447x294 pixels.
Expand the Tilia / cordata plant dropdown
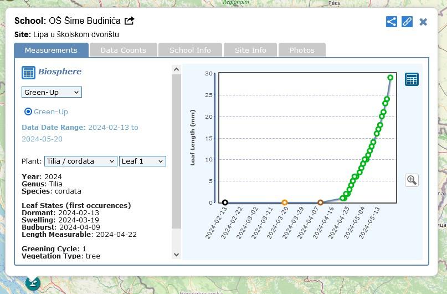coord(80,161)
